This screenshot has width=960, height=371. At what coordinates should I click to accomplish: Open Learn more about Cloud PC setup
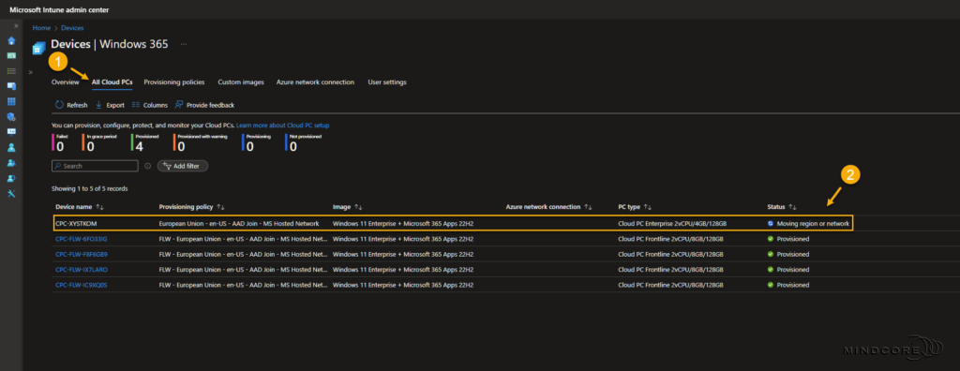click(283, 125)
